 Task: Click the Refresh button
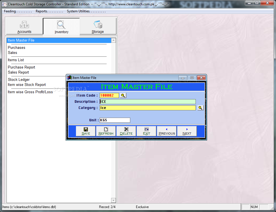(106, 131)
